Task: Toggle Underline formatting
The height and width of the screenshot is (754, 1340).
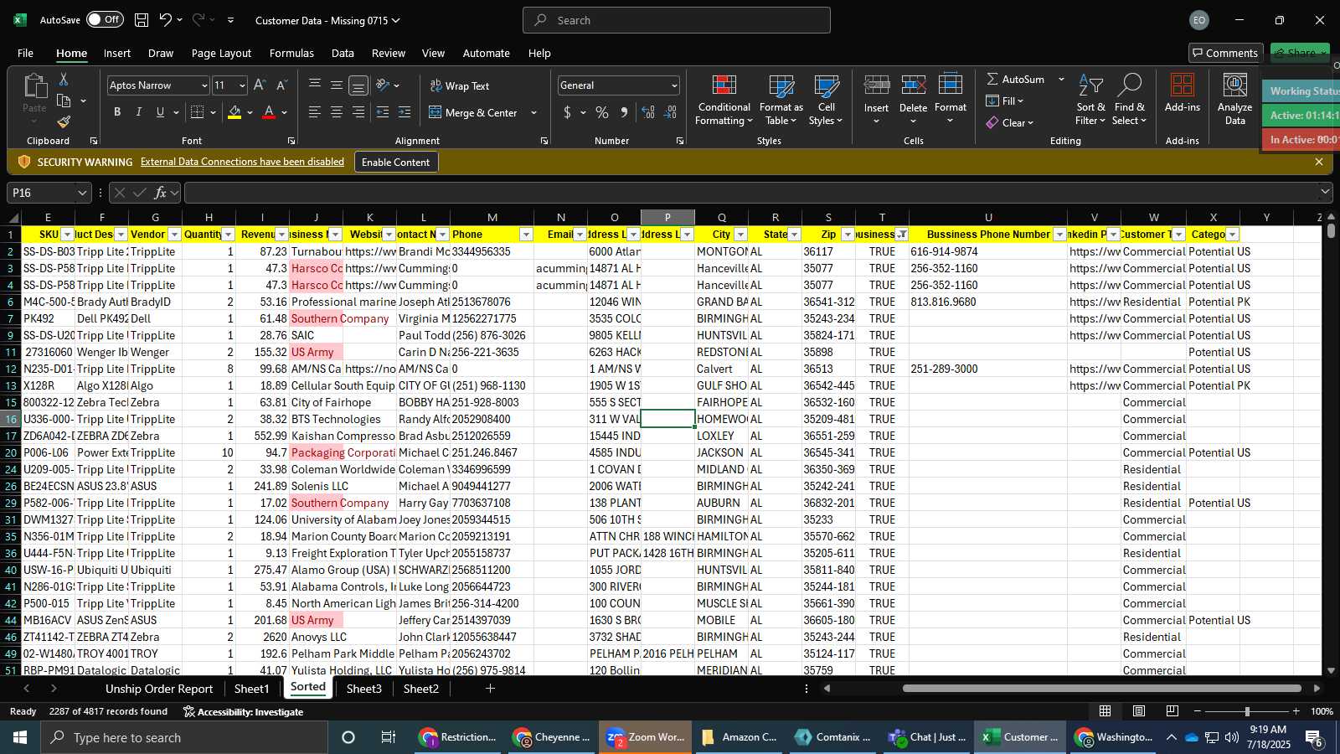Action: [160, 112]
